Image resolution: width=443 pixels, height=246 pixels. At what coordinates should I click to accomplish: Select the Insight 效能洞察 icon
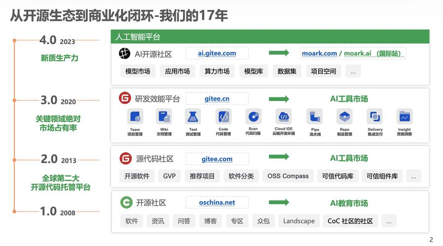click(405, 117)
